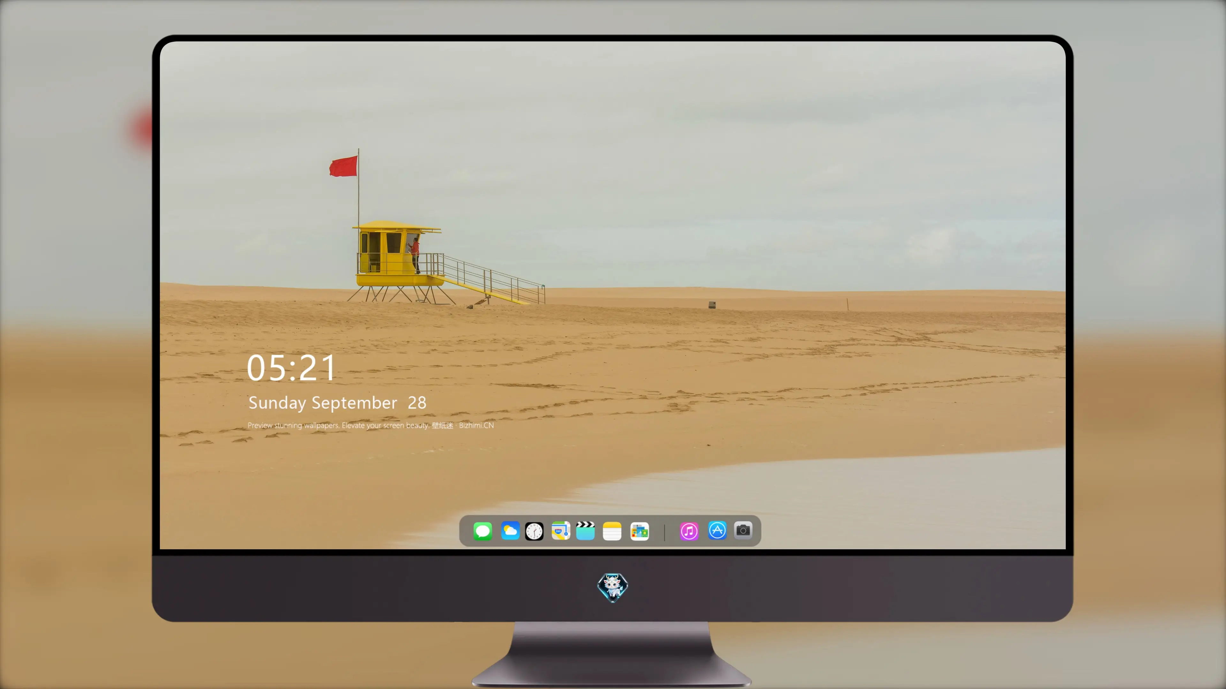
Task: Click the 'Preview stunning wallpapers' caption
Action: (x=371, y=425)
